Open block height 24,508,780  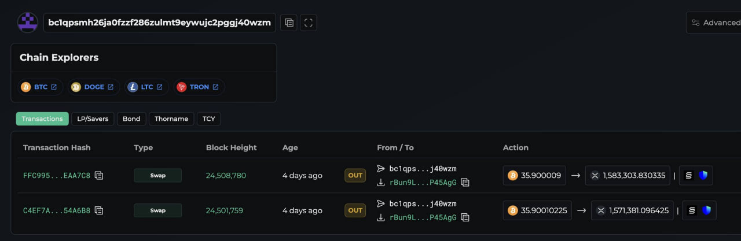coord(226,175)
